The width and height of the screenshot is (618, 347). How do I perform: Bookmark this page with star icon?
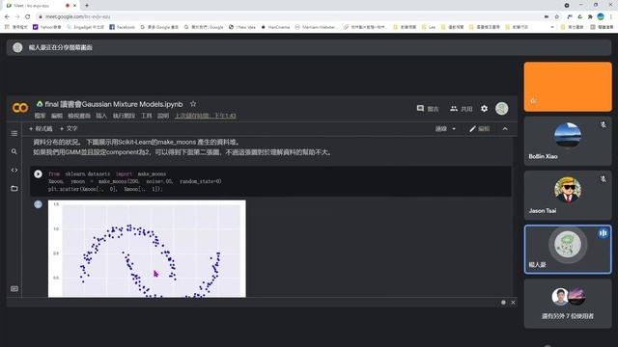point(557,16)
